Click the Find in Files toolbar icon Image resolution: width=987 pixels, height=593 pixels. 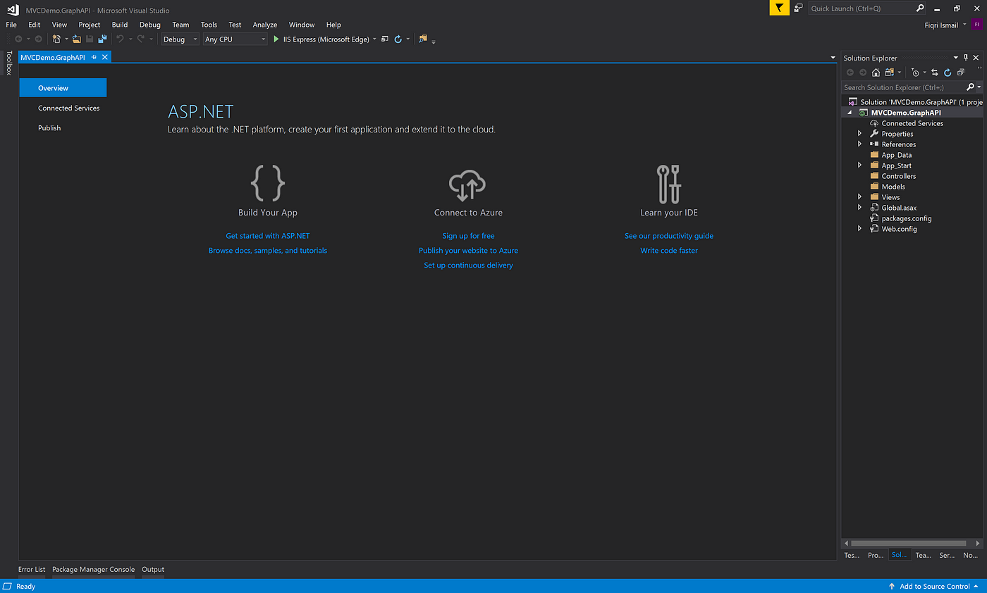coord(423,39)
